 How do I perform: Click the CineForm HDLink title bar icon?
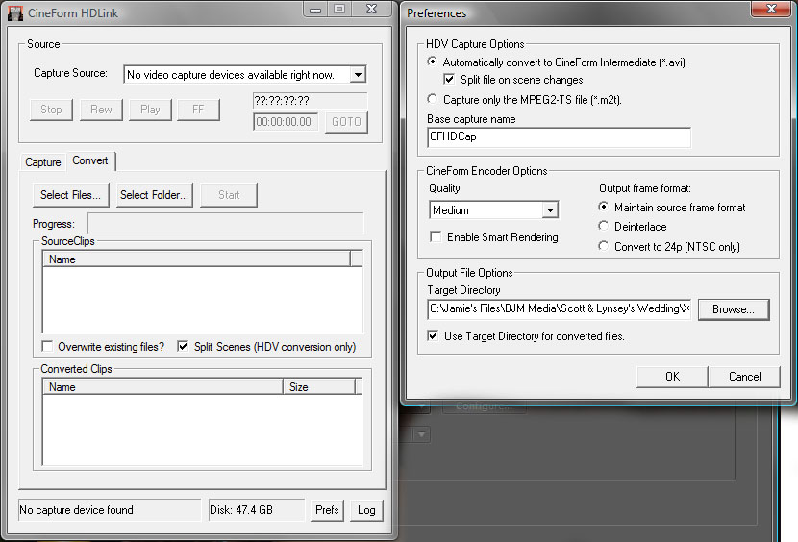coord(15,13)
